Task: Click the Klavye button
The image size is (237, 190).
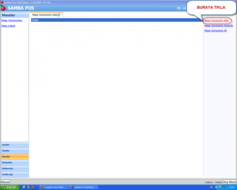Action: (x=5, y=182)
